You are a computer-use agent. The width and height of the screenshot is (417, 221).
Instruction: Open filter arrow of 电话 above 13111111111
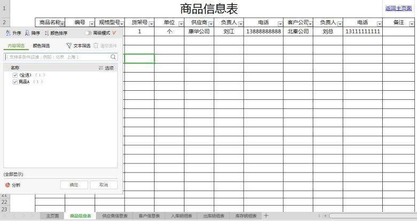click(380, 24)
